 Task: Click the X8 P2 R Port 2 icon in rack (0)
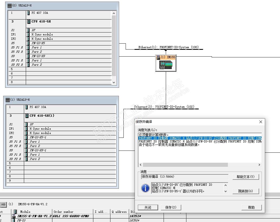coord(28,65)
